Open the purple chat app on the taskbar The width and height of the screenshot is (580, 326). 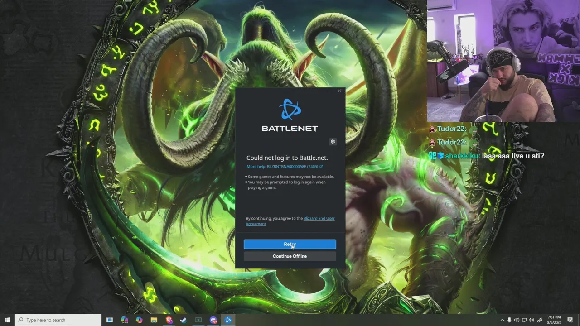pos(213,320)
